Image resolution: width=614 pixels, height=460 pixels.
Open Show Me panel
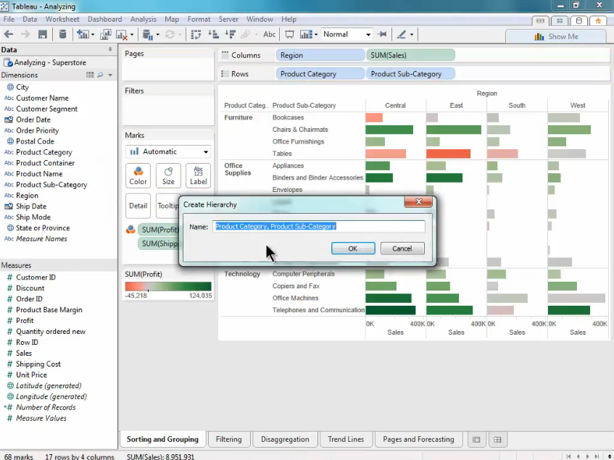556,36
